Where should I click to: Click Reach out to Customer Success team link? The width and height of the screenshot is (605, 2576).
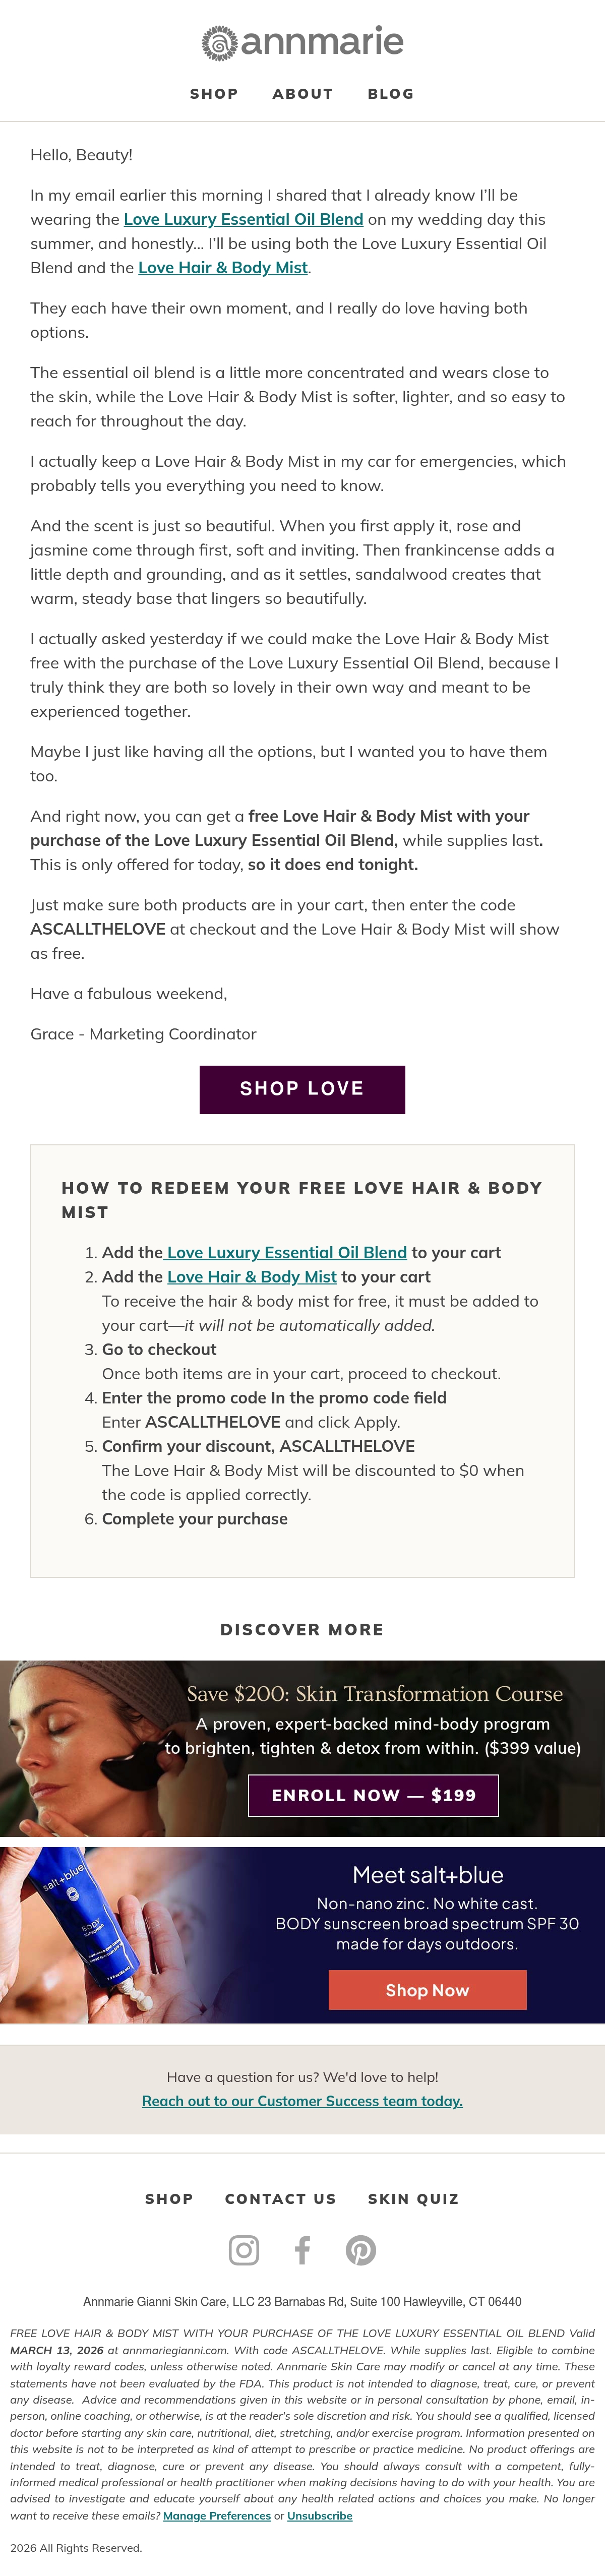click(x=302, y=2101)
